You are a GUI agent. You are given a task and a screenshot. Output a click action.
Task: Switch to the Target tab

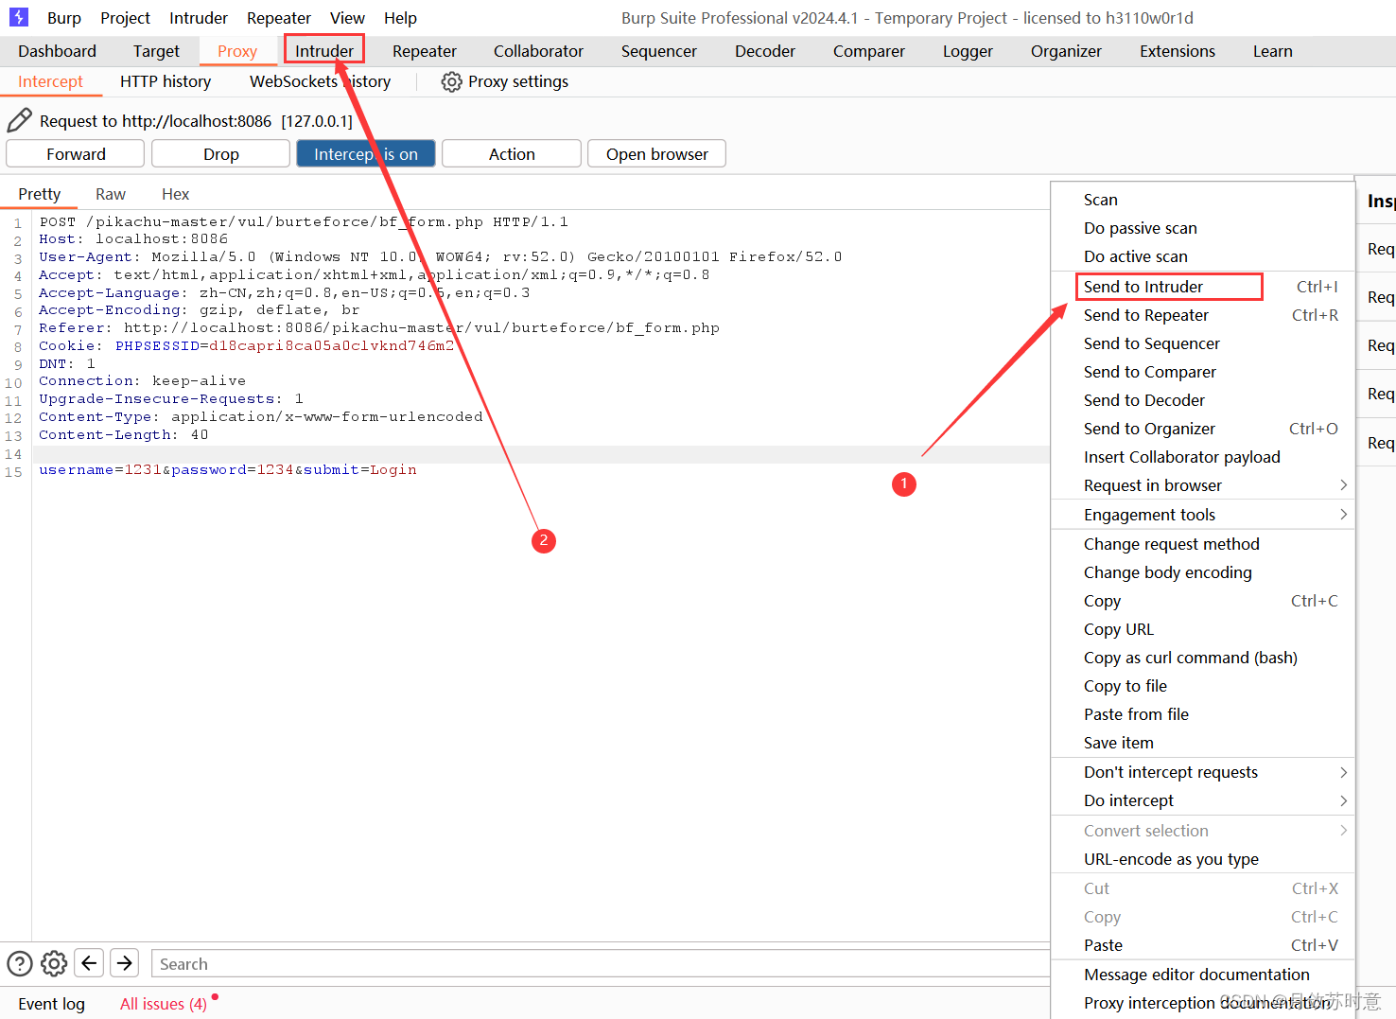tap(156, 51)
